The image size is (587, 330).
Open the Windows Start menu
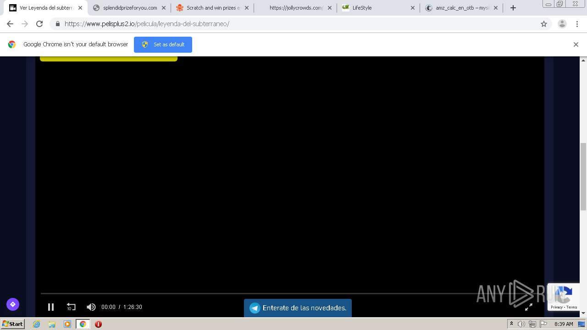13,324
